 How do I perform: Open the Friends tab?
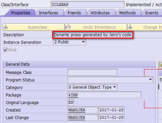point(74,13)
